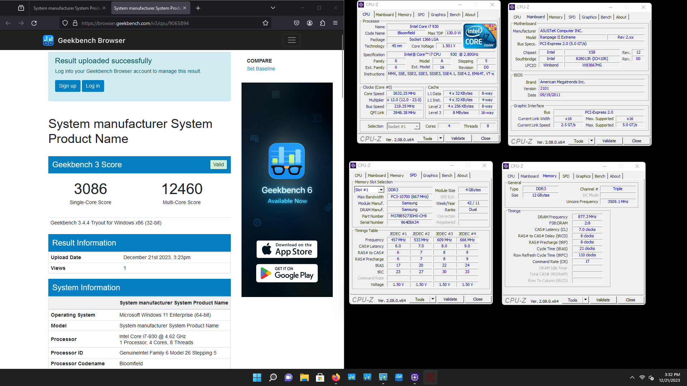Open the network status tray icon
This screenshot has width=687, height=386.
click(x=642, y=377)
